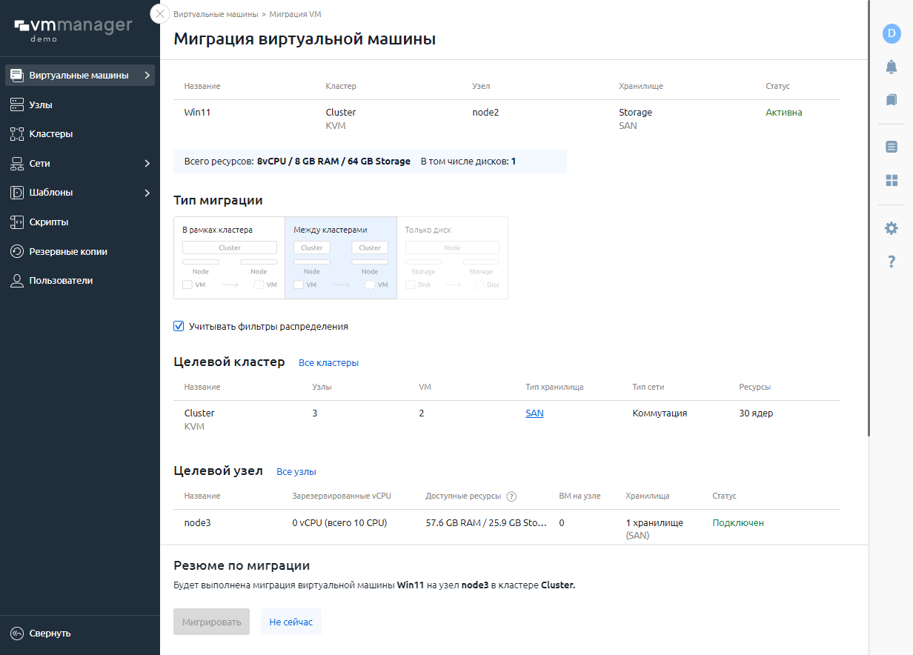Image resolution: width=913 pixels, height=655 pixels.
Task: Click the 1 хранилище storage cell
Action: tap(654, 528)
